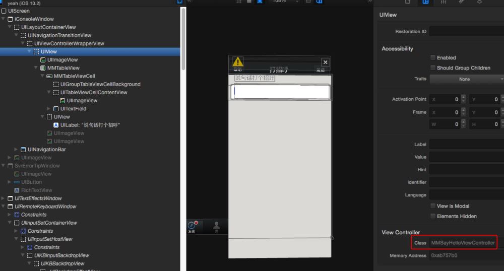Click the iConsoleWindow window icon

pos(10,19)
